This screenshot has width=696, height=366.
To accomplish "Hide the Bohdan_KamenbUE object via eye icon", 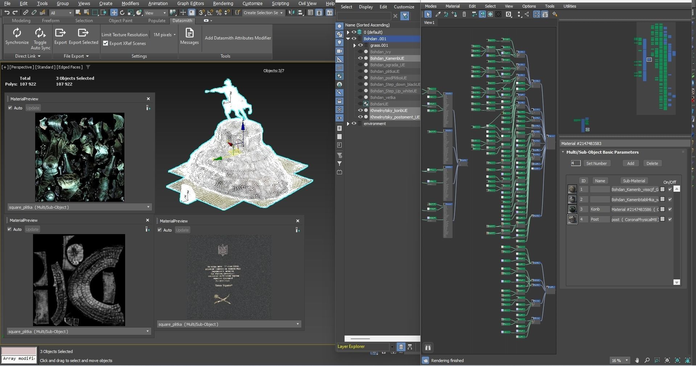I will tap(361, 58).
